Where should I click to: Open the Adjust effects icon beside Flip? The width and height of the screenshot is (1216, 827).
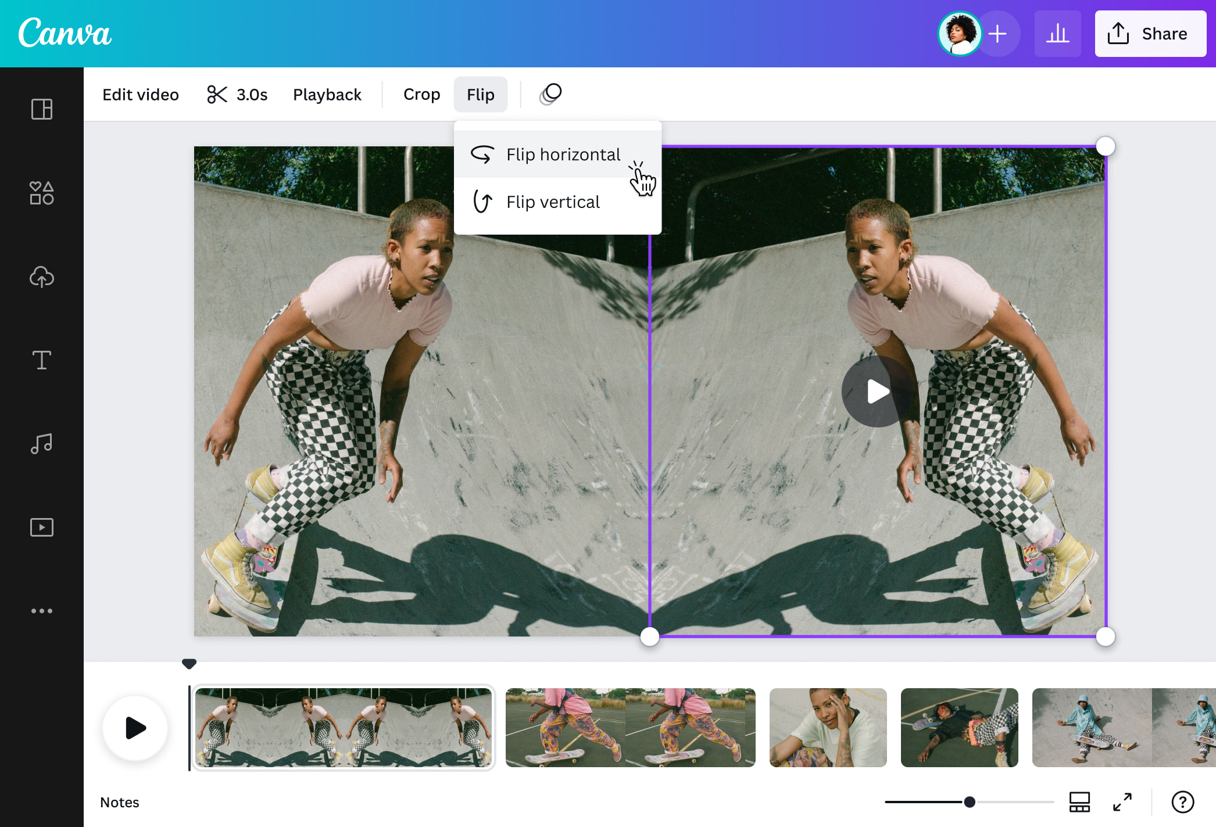(550, 94)
